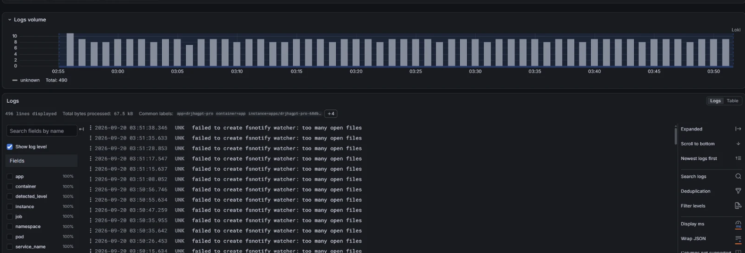Open menu for log line 03:51:35.633
Image resolution: width=745 pixels, height=253 pixels.
coord(90,138)
